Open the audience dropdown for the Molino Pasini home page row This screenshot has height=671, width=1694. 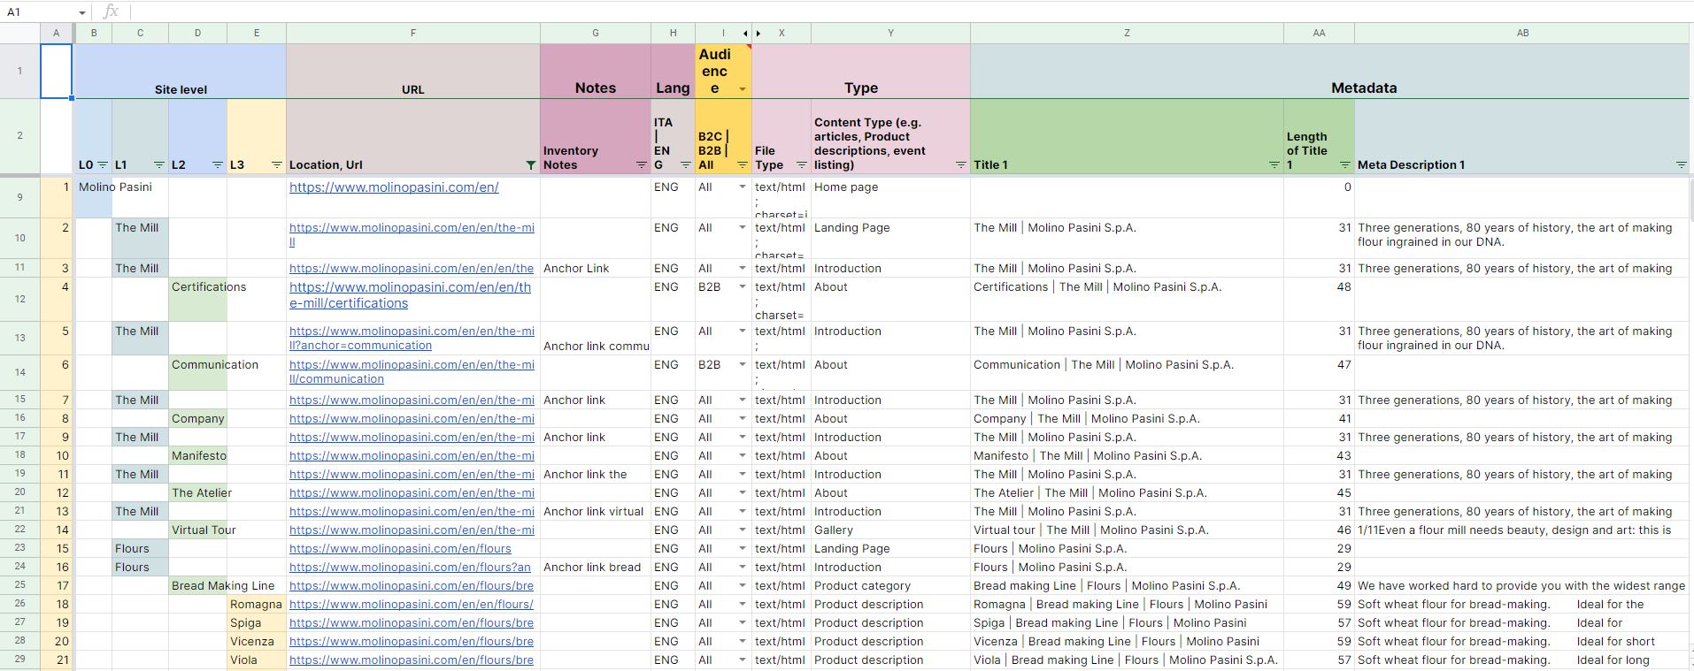point(743,187)
